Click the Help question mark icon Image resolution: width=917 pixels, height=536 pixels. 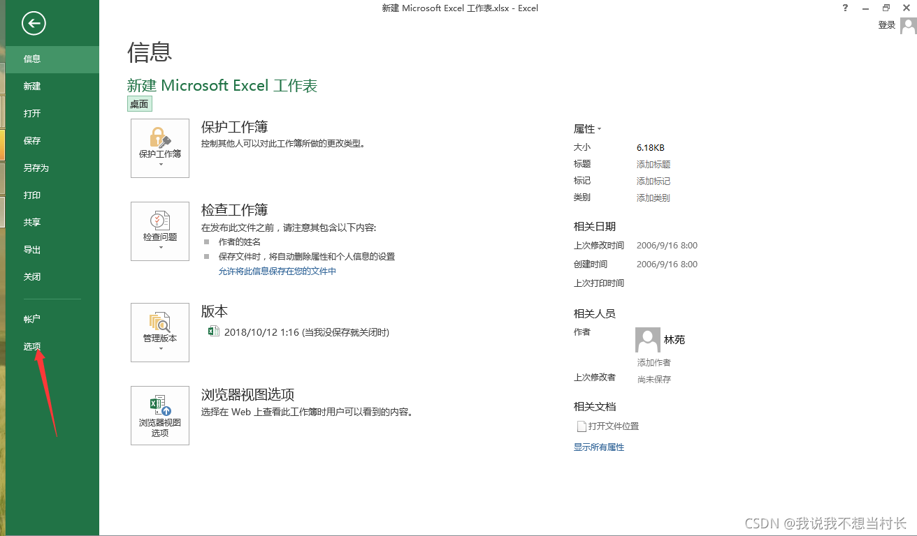click(x=845, y=8)
